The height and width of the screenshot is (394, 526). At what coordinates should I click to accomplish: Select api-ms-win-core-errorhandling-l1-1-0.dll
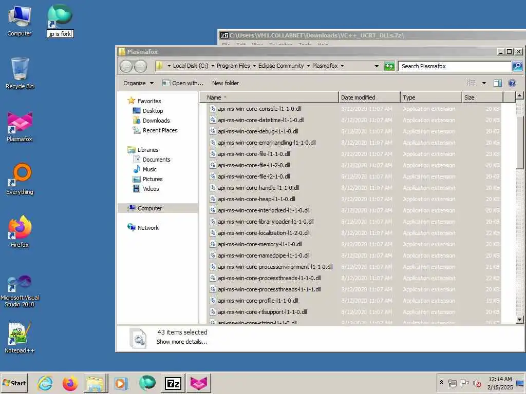(x=354, y=143)
